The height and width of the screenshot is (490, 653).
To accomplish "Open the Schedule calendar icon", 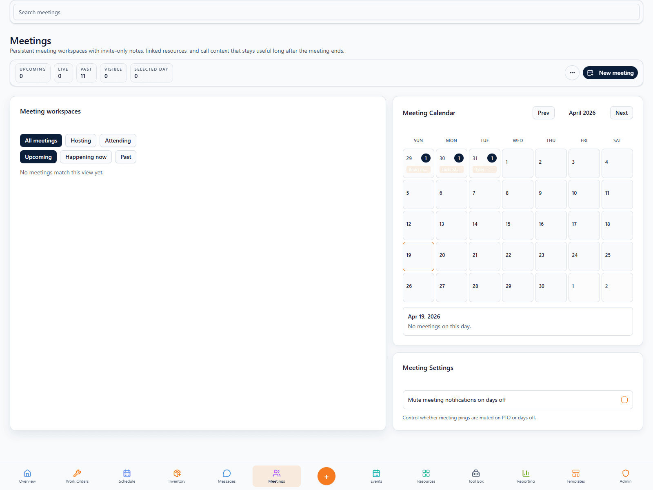I will pos(127,476).
